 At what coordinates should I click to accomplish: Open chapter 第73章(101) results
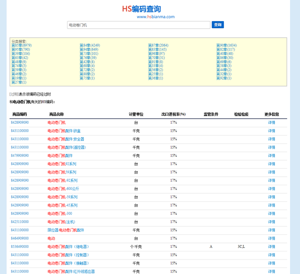coord(89,54)
